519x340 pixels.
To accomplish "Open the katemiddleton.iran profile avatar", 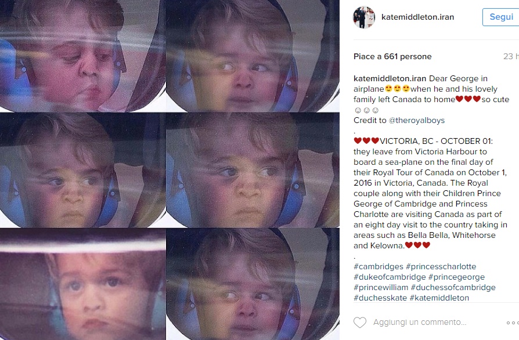I will click(x=364, y=17).
